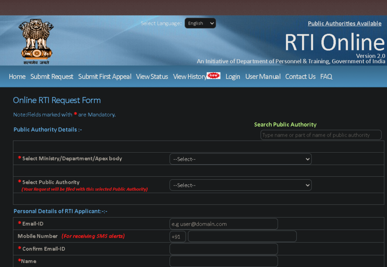Click '(For receiving SMS alerts)' note text
This screenshot has height=267, width=387.
[93, 236]
